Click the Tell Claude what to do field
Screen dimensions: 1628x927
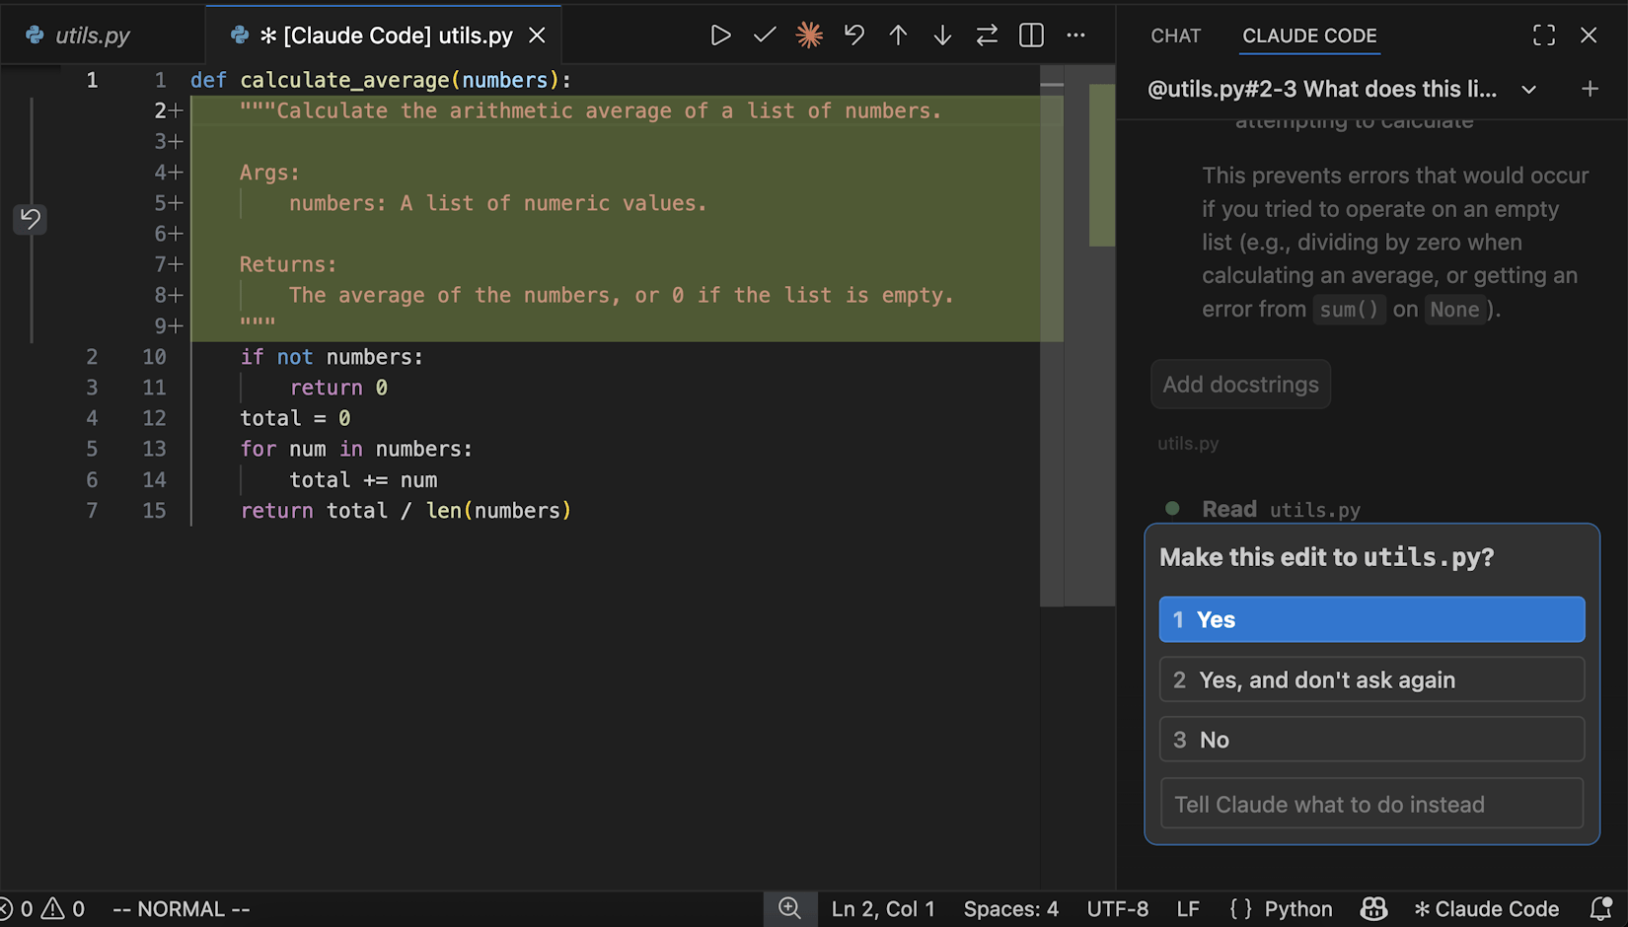pyautogui.click(x=1371, y=804)
